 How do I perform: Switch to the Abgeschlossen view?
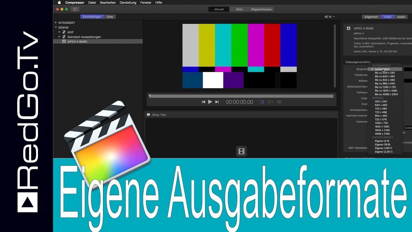[261, 9]
